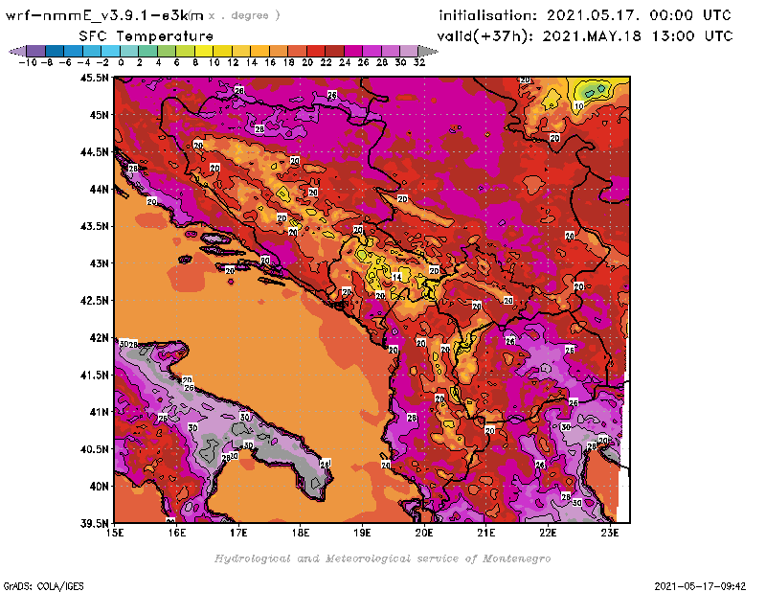Pick the green colorbar swatch between 4 and 6
766x592 pixels.
tap(166, 51)
